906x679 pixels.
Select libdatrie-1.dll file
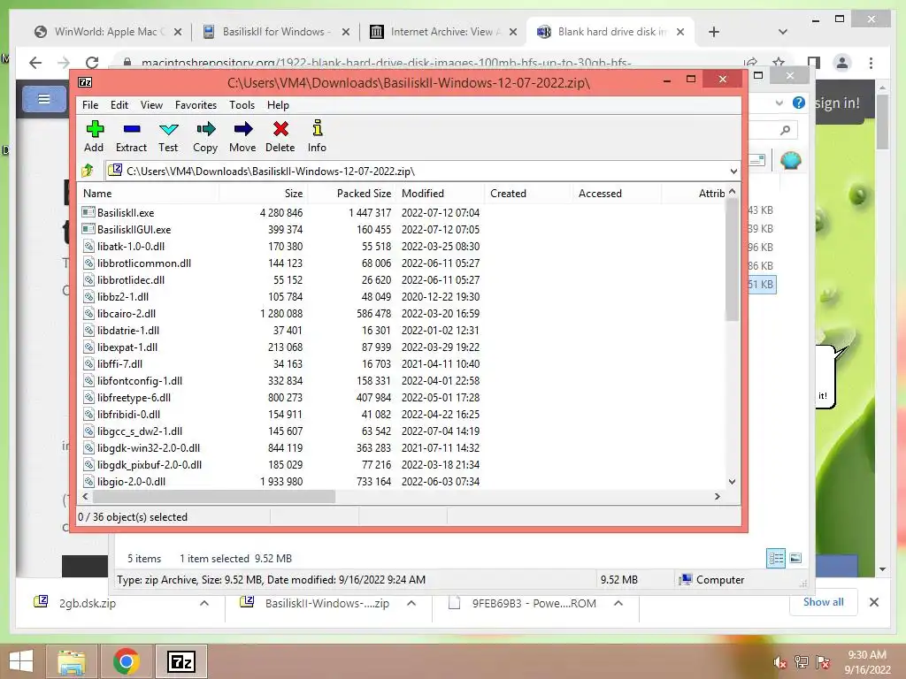click(128, 331)
